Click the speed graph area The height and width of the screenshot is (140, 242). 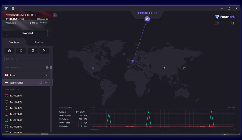pyautogui.click(x=162, y=119)
